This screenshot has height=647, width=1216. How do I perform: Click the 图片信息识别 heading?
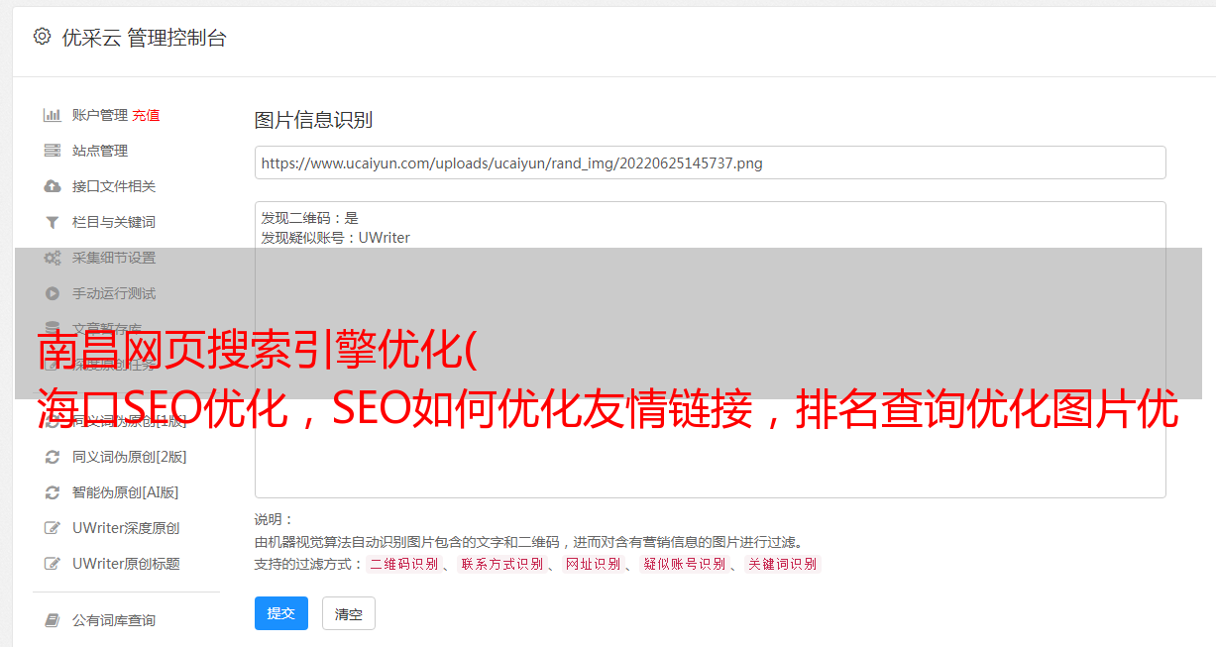pos(313,120)
